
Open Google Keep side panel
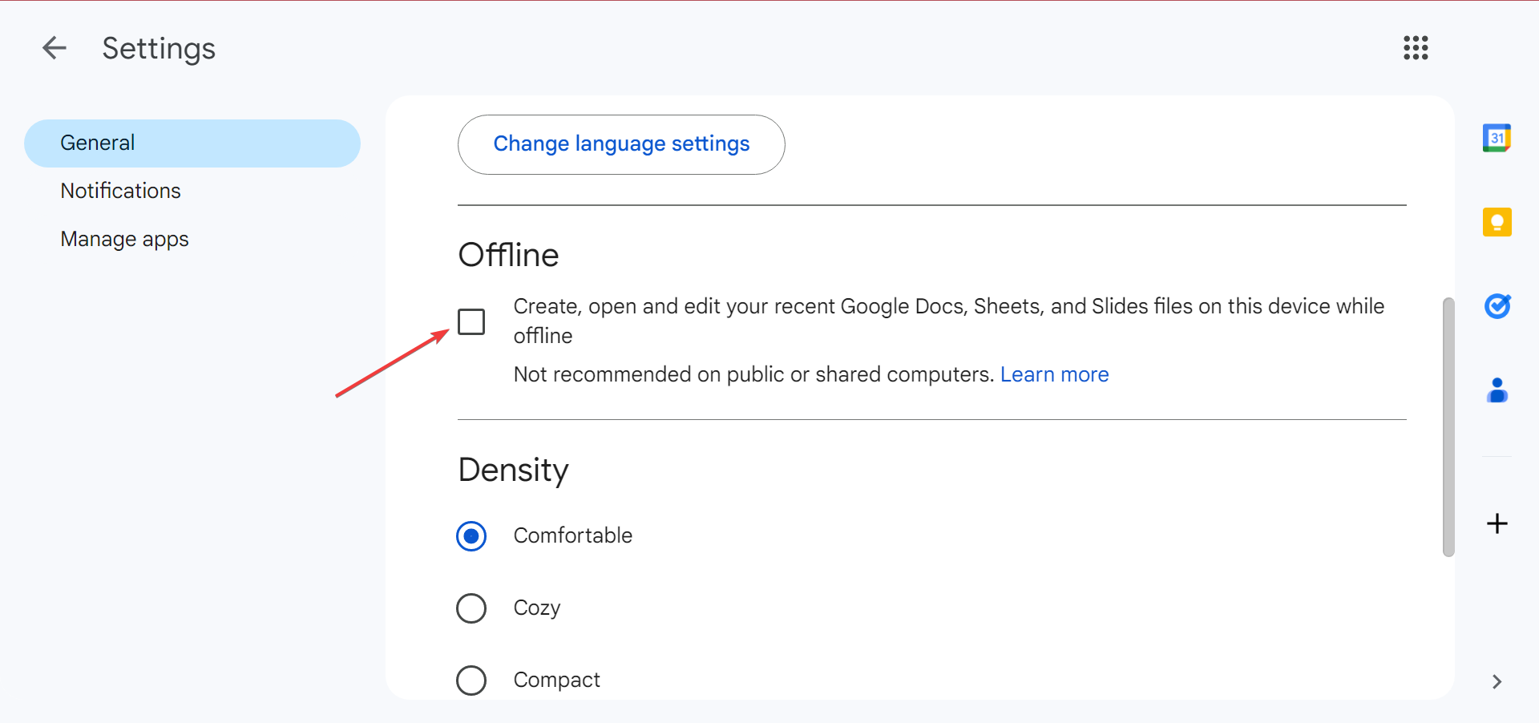click(x=1497, y=222)
